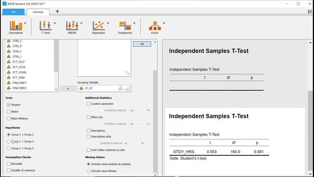Enable the Mann-Whitney test checkbox
Screen dimensions: 314x177
(x=8, y=118)
